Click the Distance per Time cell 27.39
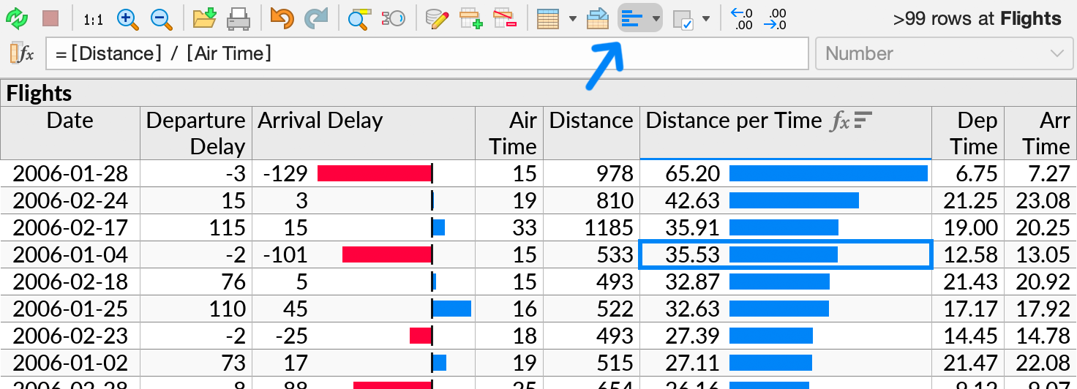Screen dimensions: 1077x389 tap(786, 336)
